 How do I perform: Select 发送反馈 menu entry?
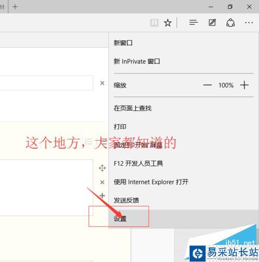tap(184, 200)
